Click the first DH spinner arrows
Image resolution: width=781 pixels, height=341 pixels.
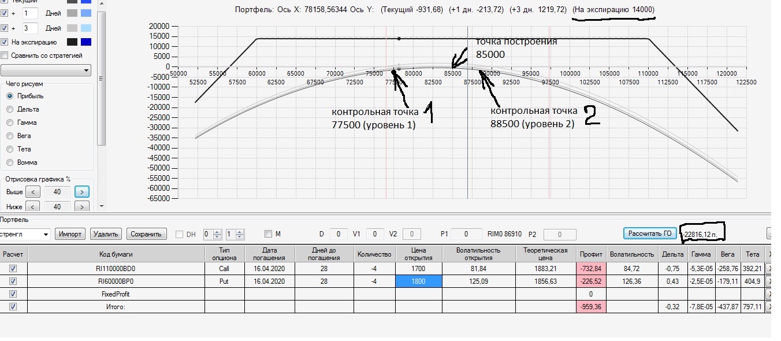217,234
